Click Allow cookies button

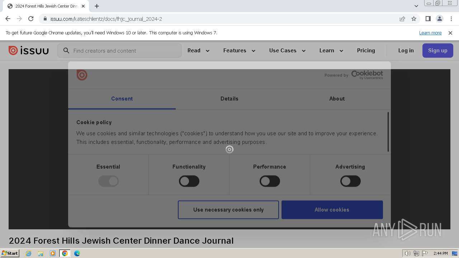pyautogui.click(x=332, y=210)
